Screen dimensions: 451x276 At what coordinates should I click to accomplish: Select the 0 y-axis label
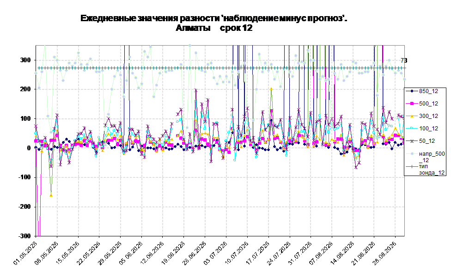click(29, 148)
